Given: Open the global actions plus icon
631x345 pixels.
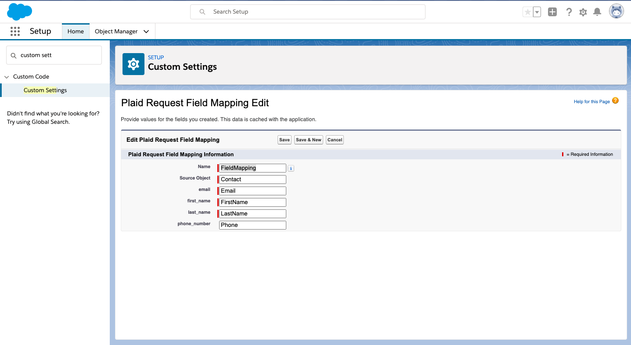Looking at the screenshot, I should (x=552, y=12).
